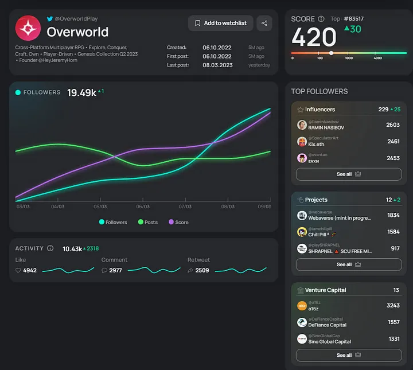Expand Influencers list with See all
This screenshot has height=370, width=413.
pyautogui.click(x=348, y=174)
